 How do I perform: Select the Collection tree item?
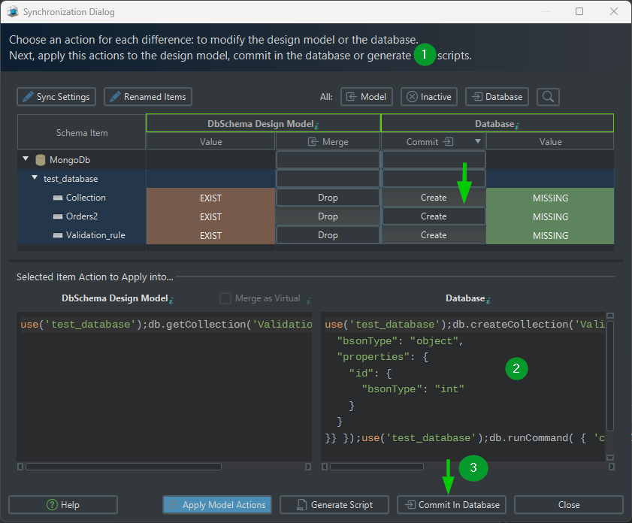click(86, 198)
